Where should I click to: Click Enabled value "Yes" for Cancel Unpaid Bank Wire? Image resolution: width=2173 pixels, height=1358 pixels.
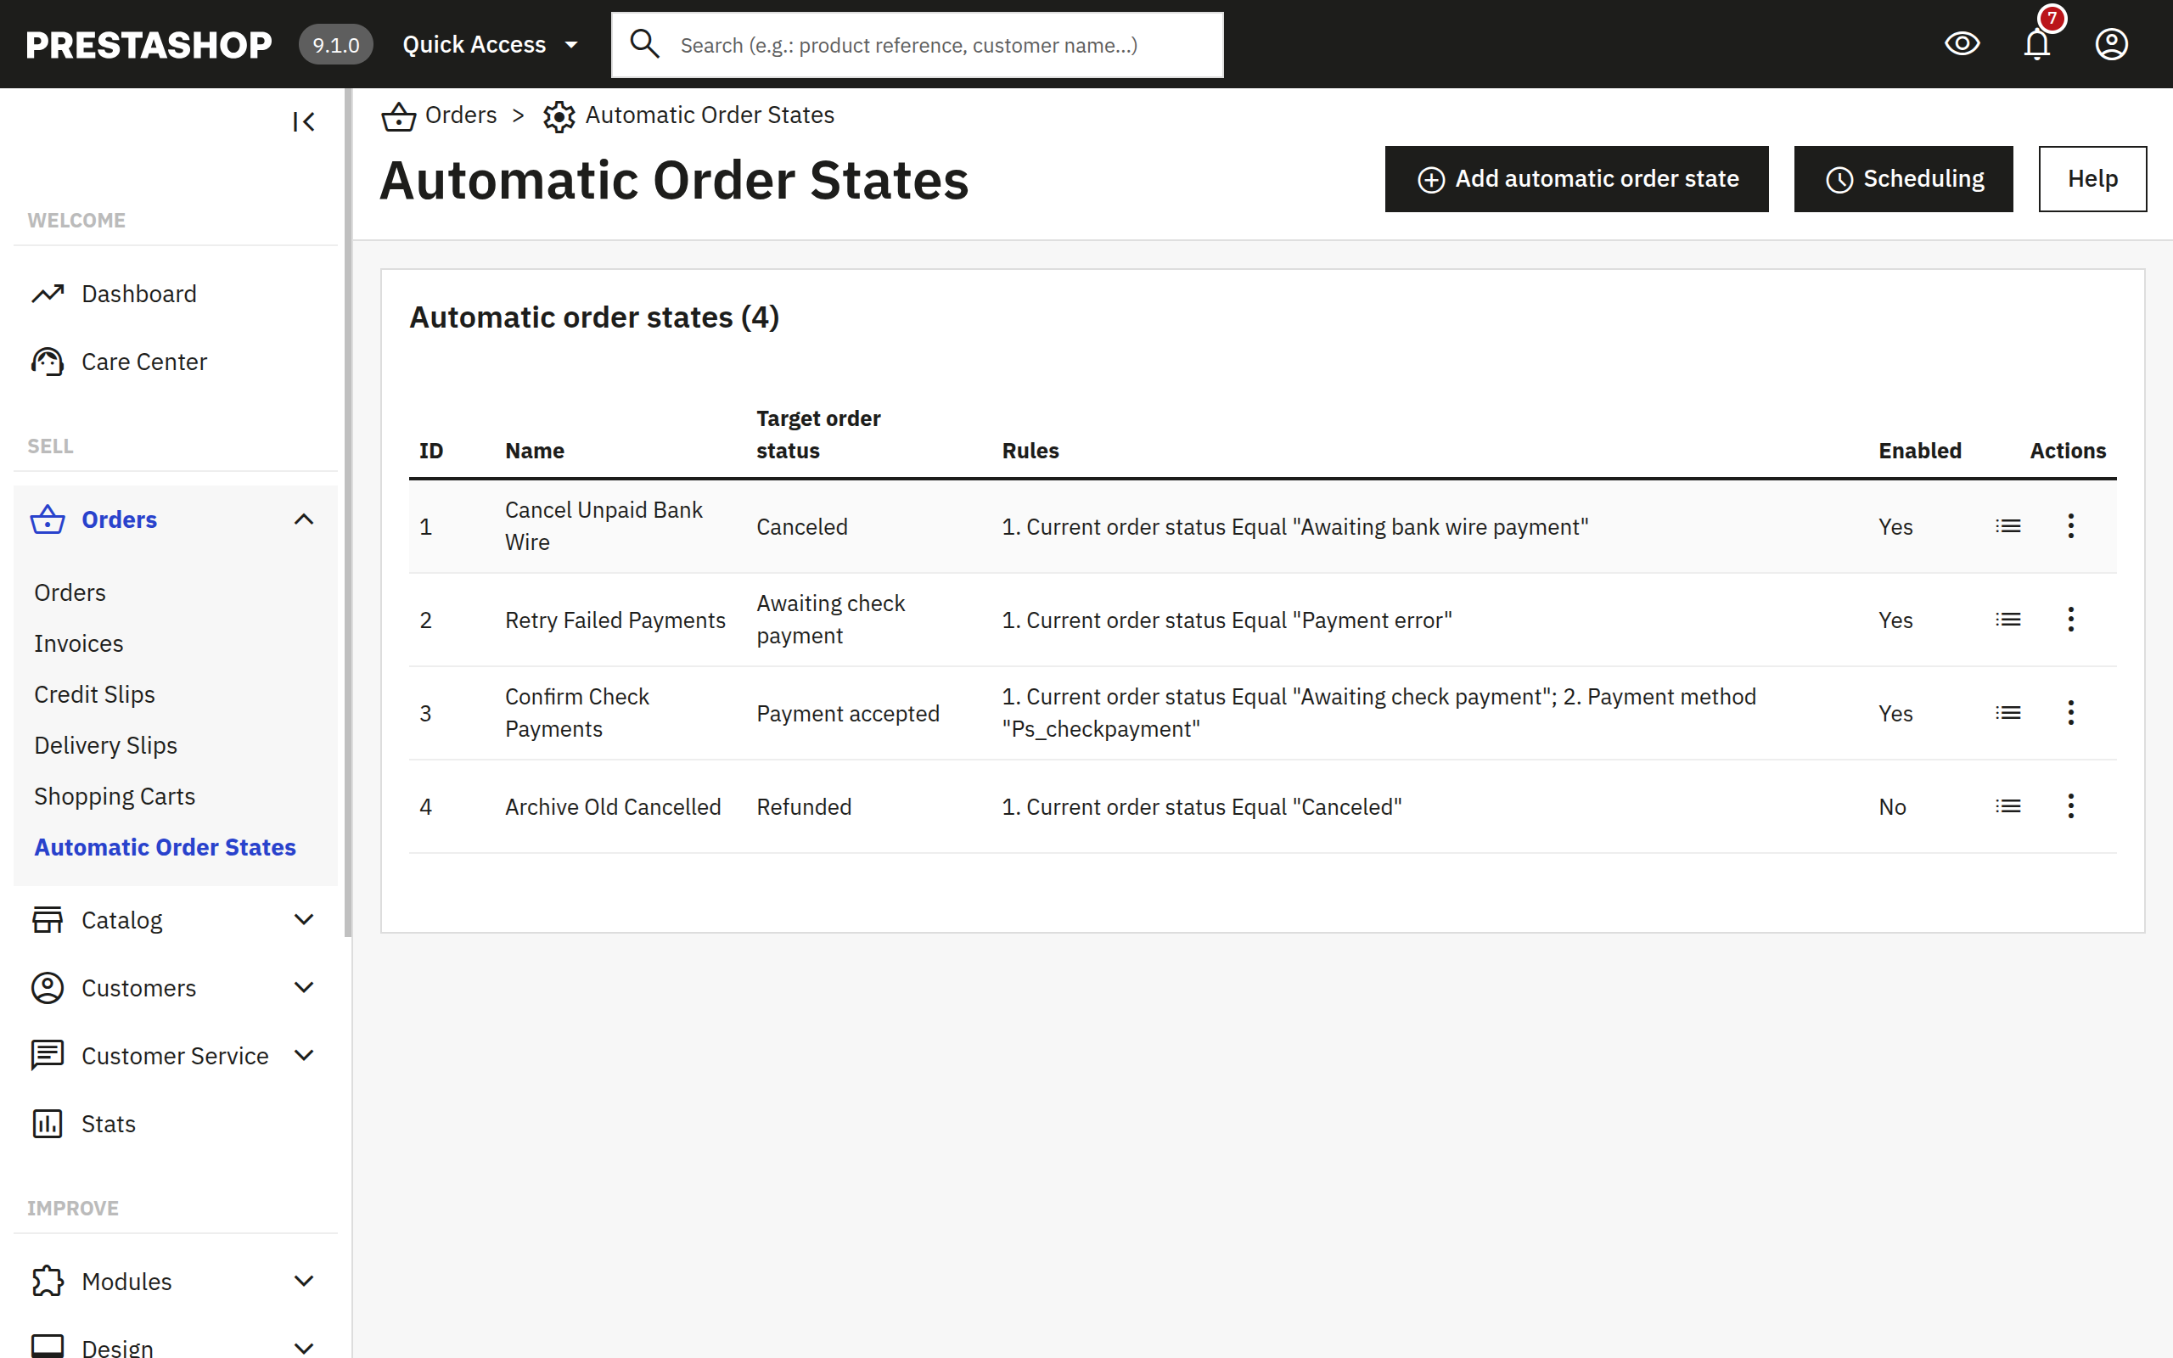(1895, 526)
